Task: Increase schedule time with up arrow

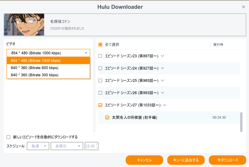Action: tap(97, 144)
